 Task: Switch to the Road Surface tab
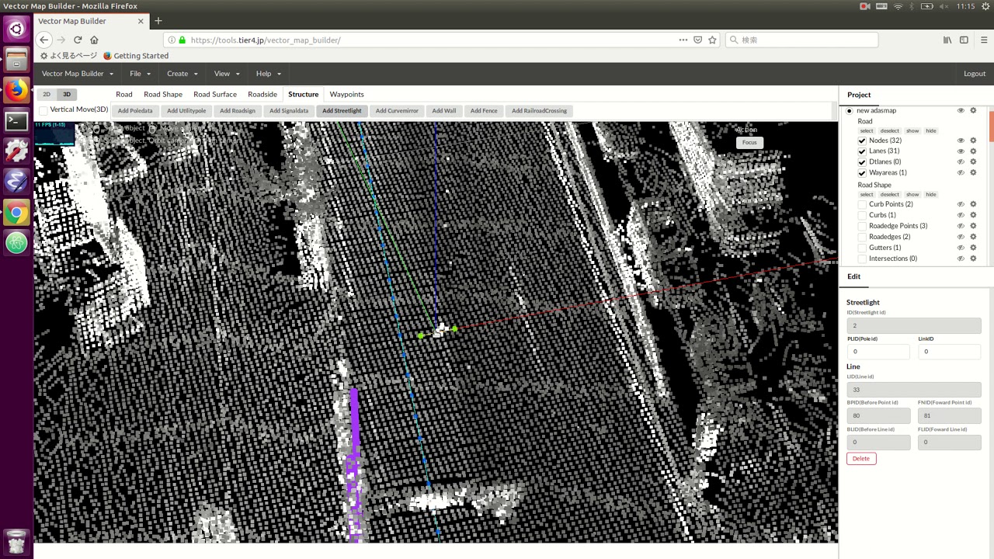[x=215, y=94]
